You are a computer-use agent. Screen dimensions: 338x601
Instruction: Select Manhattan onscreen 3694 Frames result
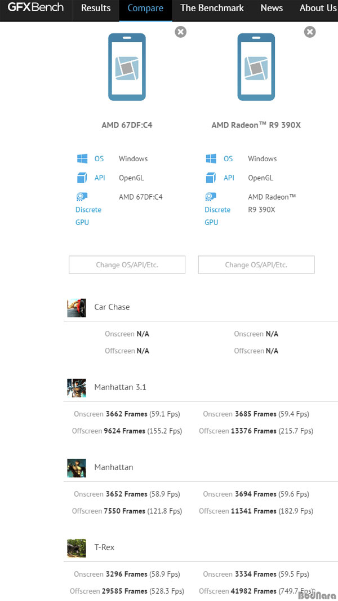(x=256, y=494)
